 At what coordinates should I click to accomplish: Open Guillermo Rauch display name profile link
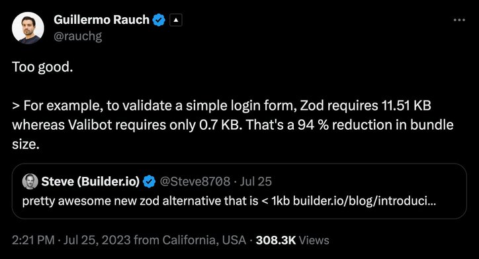tap(101, 20)
